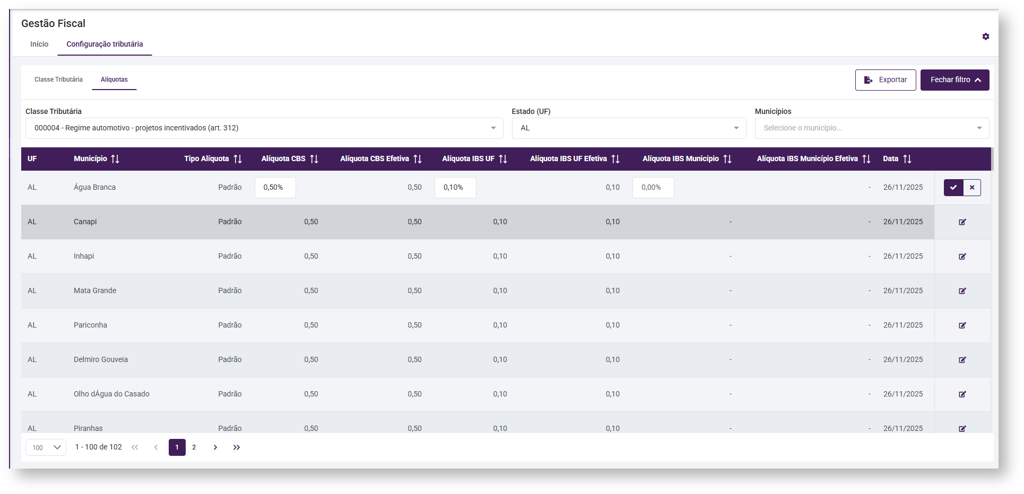The width and height of the screenshot is (1024, 494).
Task: Switch to the Classe Tributária sub-tab
Action: click(x=58, y=80)
